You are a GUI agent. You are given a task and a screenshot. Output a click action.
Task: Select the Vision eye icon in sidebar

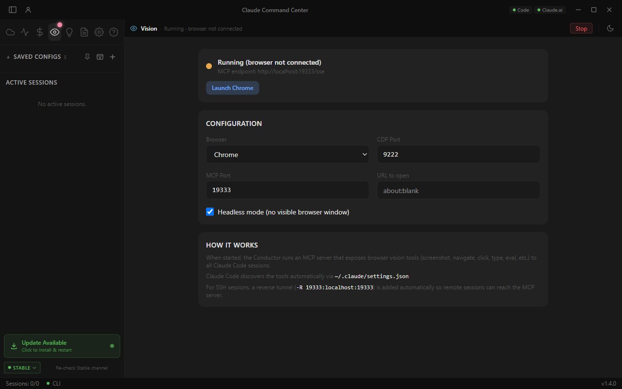54,32
